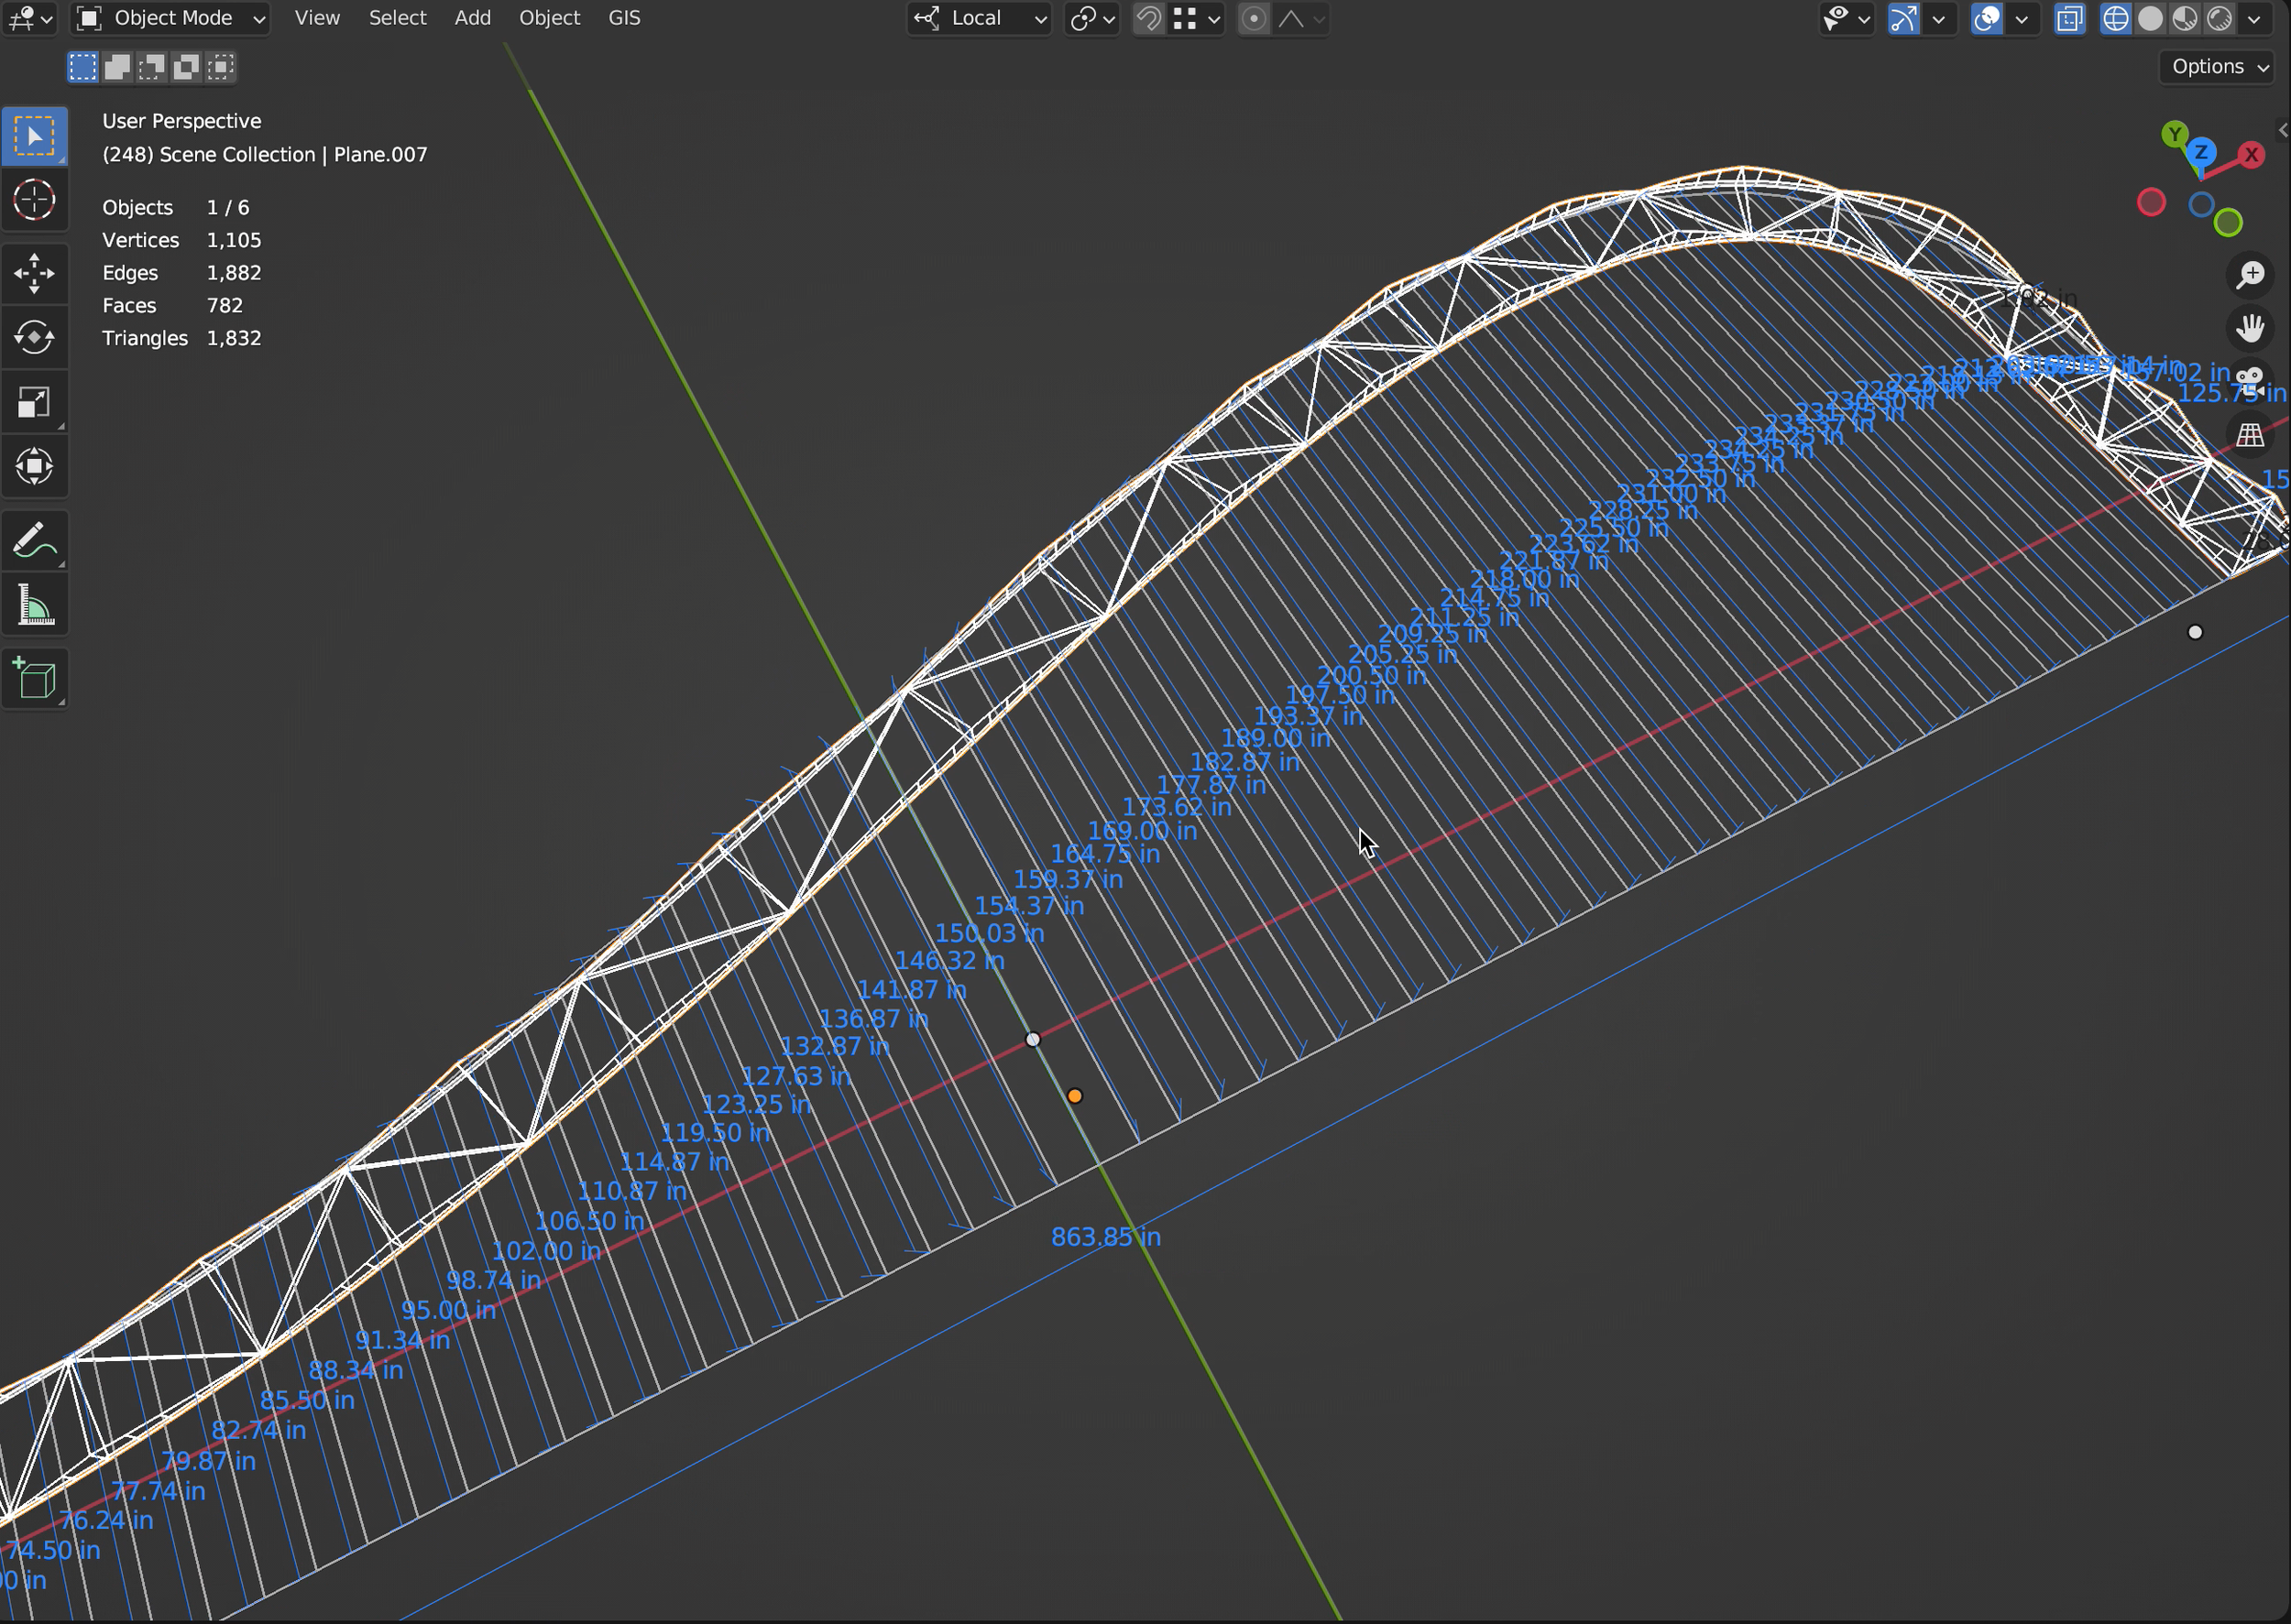Open the shading options dropdown arrow
Screen dimensions: 2291x1624
coord(2254,18)
